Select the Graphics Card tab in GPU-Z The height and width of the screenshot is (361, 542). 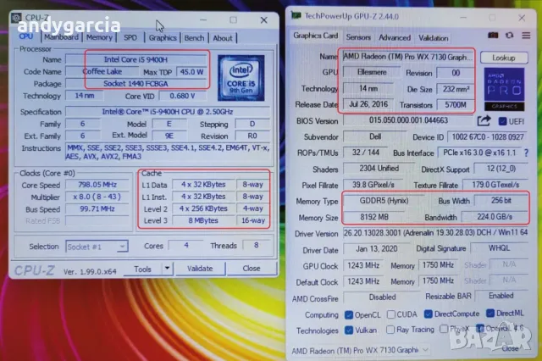point(316,36)
